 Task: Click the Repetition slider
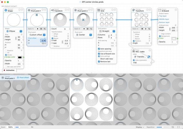click(x=162, y=127)
